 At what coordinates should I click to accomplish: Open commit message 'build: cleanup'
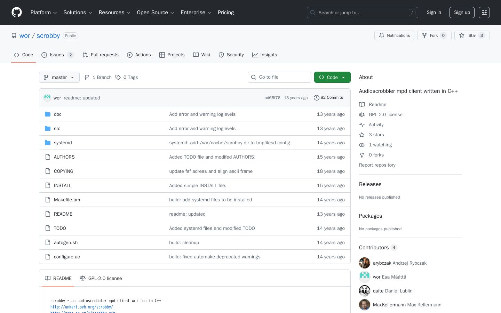[184, 242]
